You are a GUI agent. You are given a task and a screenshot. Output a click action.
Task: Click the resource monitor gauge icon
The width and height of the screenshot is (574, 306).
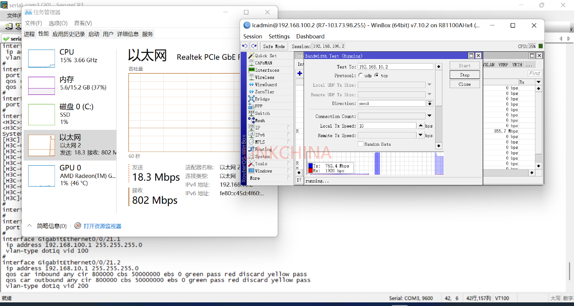(78, 226)
